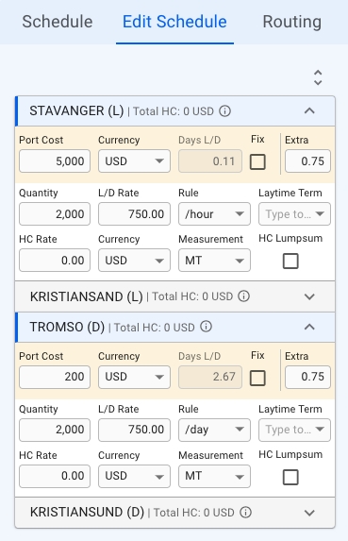Image resolution: width=348 pixels, height=541 pixels.
Task: Open the Kristiansund Total HC info icon
Action: click(245, 512)
